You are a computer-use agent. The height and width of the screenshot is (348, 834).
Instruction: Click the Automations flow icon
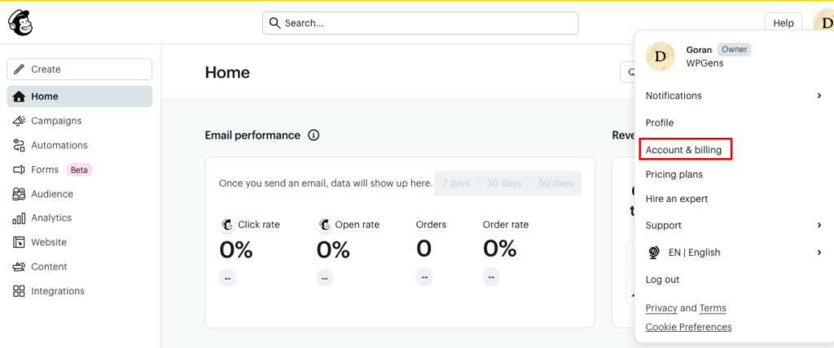pyautogui.click(x=20, y=145)
